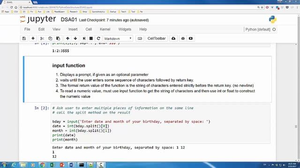Open the Chrome menu three dots

click(297, 7)
